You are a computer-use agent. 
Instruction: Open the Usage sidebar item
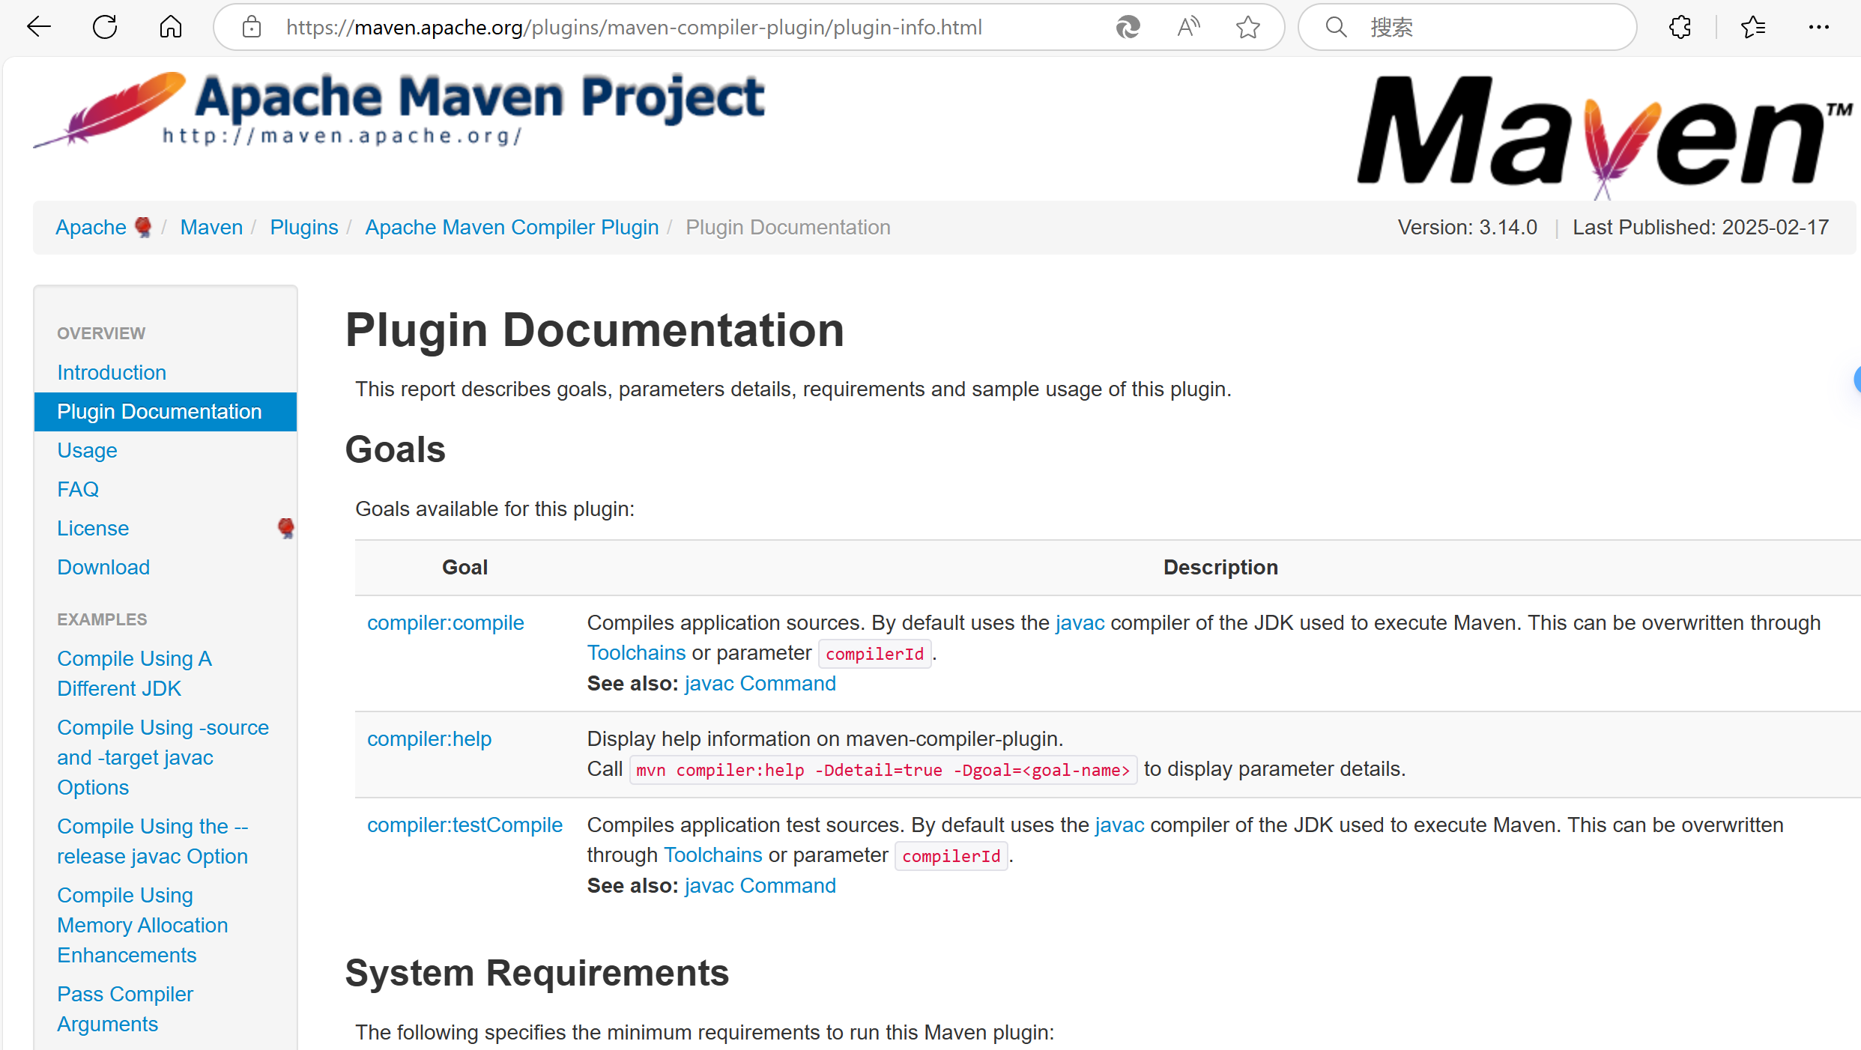[x=87, y=450]
